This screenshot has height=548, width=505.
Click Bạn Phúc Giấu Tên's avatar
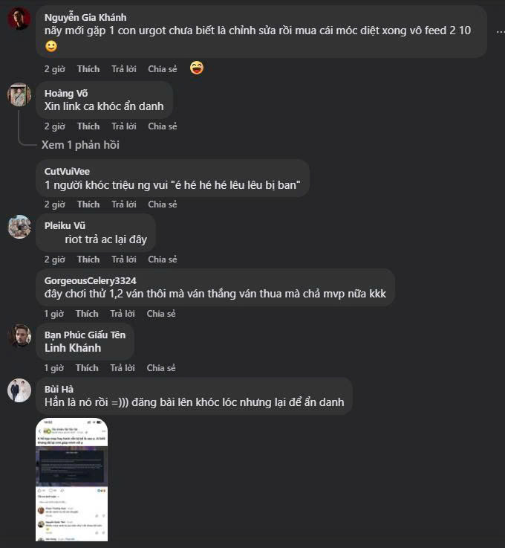(19, 335)
